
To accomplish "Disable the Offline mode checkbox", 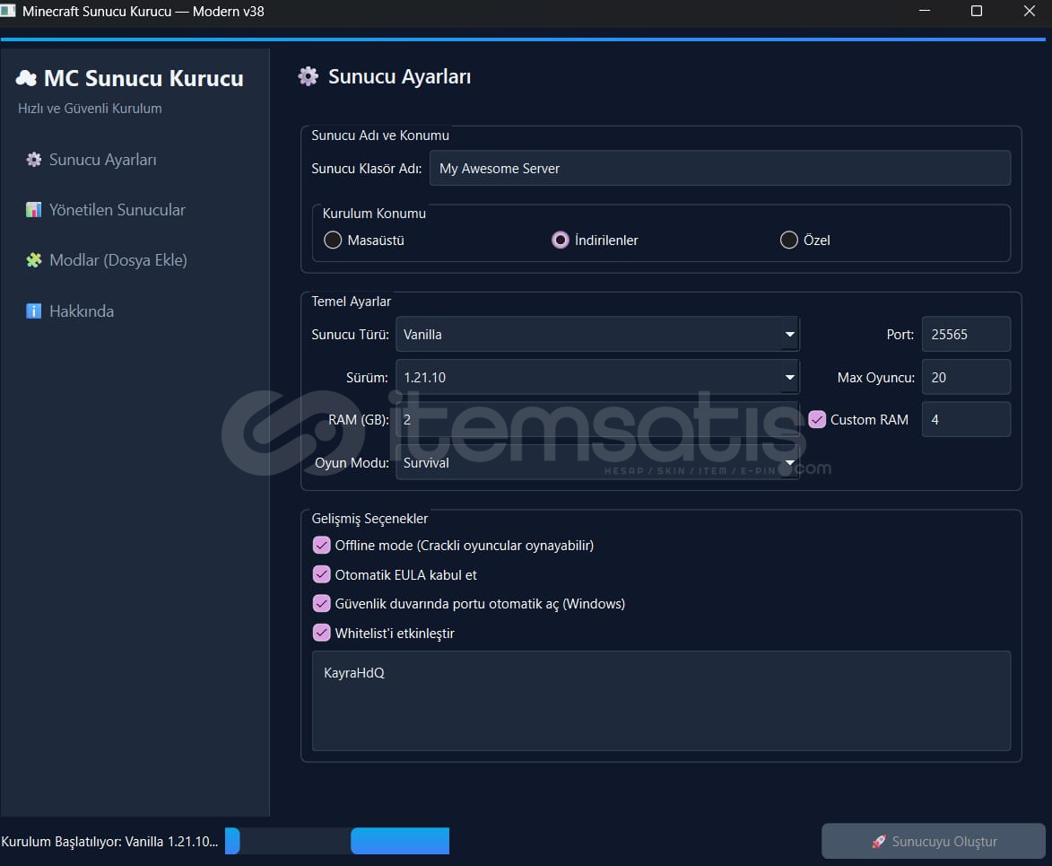I will (321, 546).
